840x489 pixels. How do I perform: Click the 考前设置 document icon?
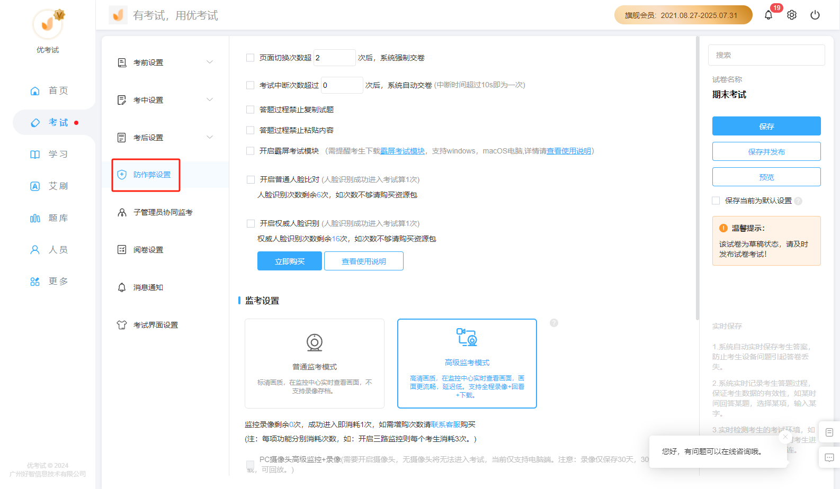122,62
